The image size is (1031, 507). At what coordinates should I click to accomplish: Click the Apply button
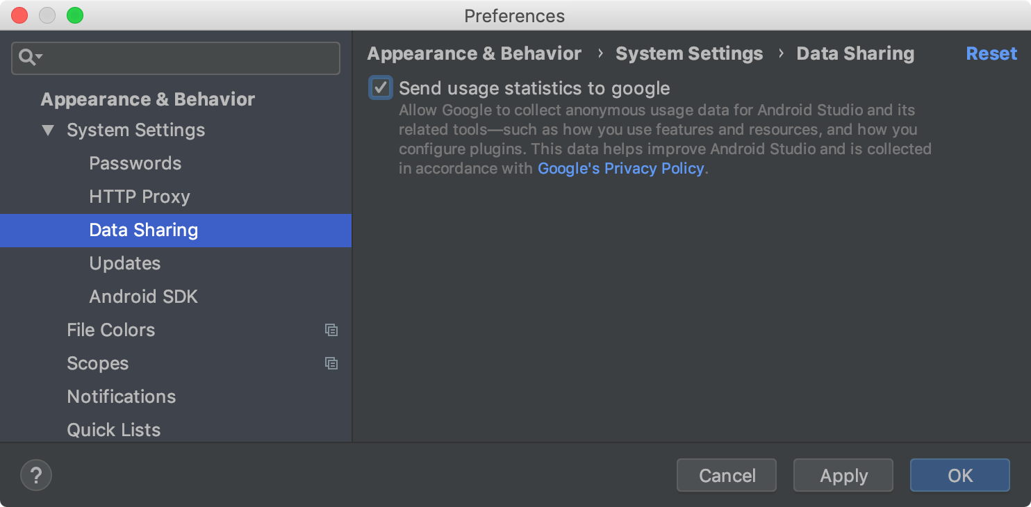(x=843, y=476)
